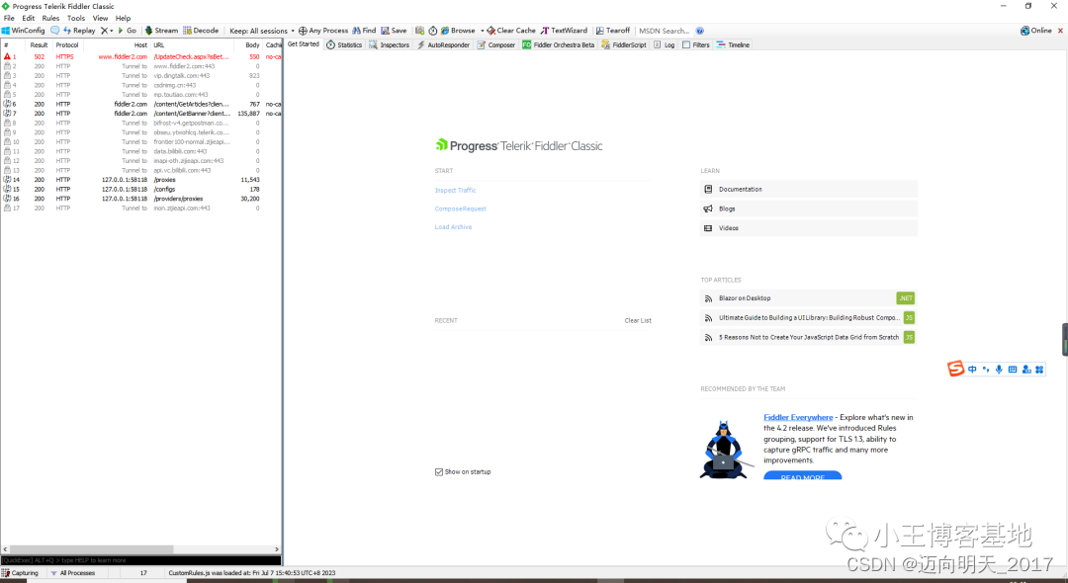Click the Any Process target picker
Viewport: 1068px width, 583px height.
tap(323, 31)
